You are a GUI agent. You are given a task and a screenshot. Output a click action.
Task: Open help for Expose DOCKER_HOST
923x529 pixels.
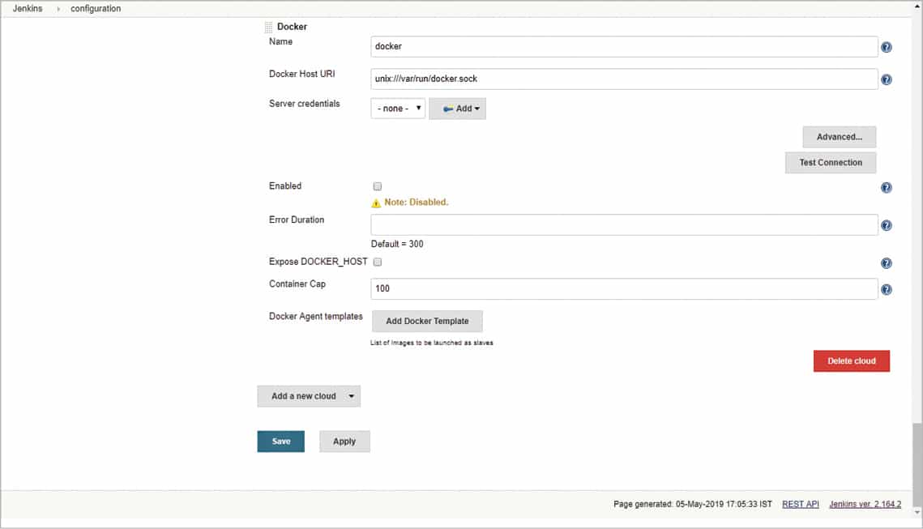click(x=886, y=263)
